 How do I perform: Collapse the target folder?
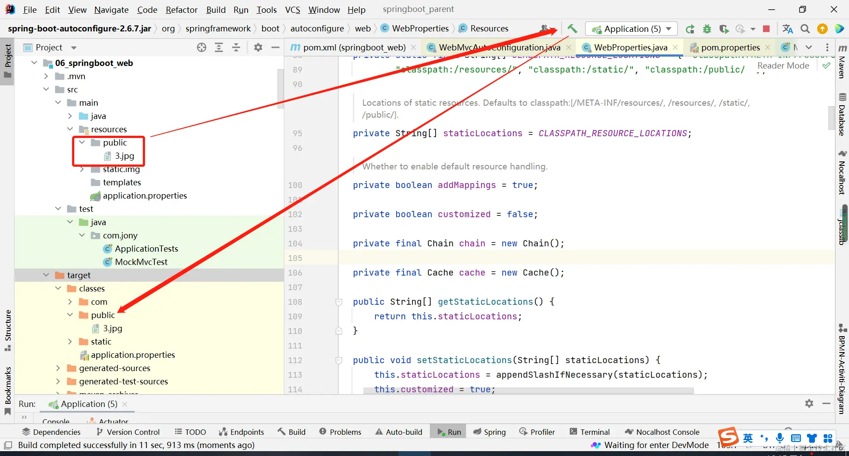coord(46,275)
